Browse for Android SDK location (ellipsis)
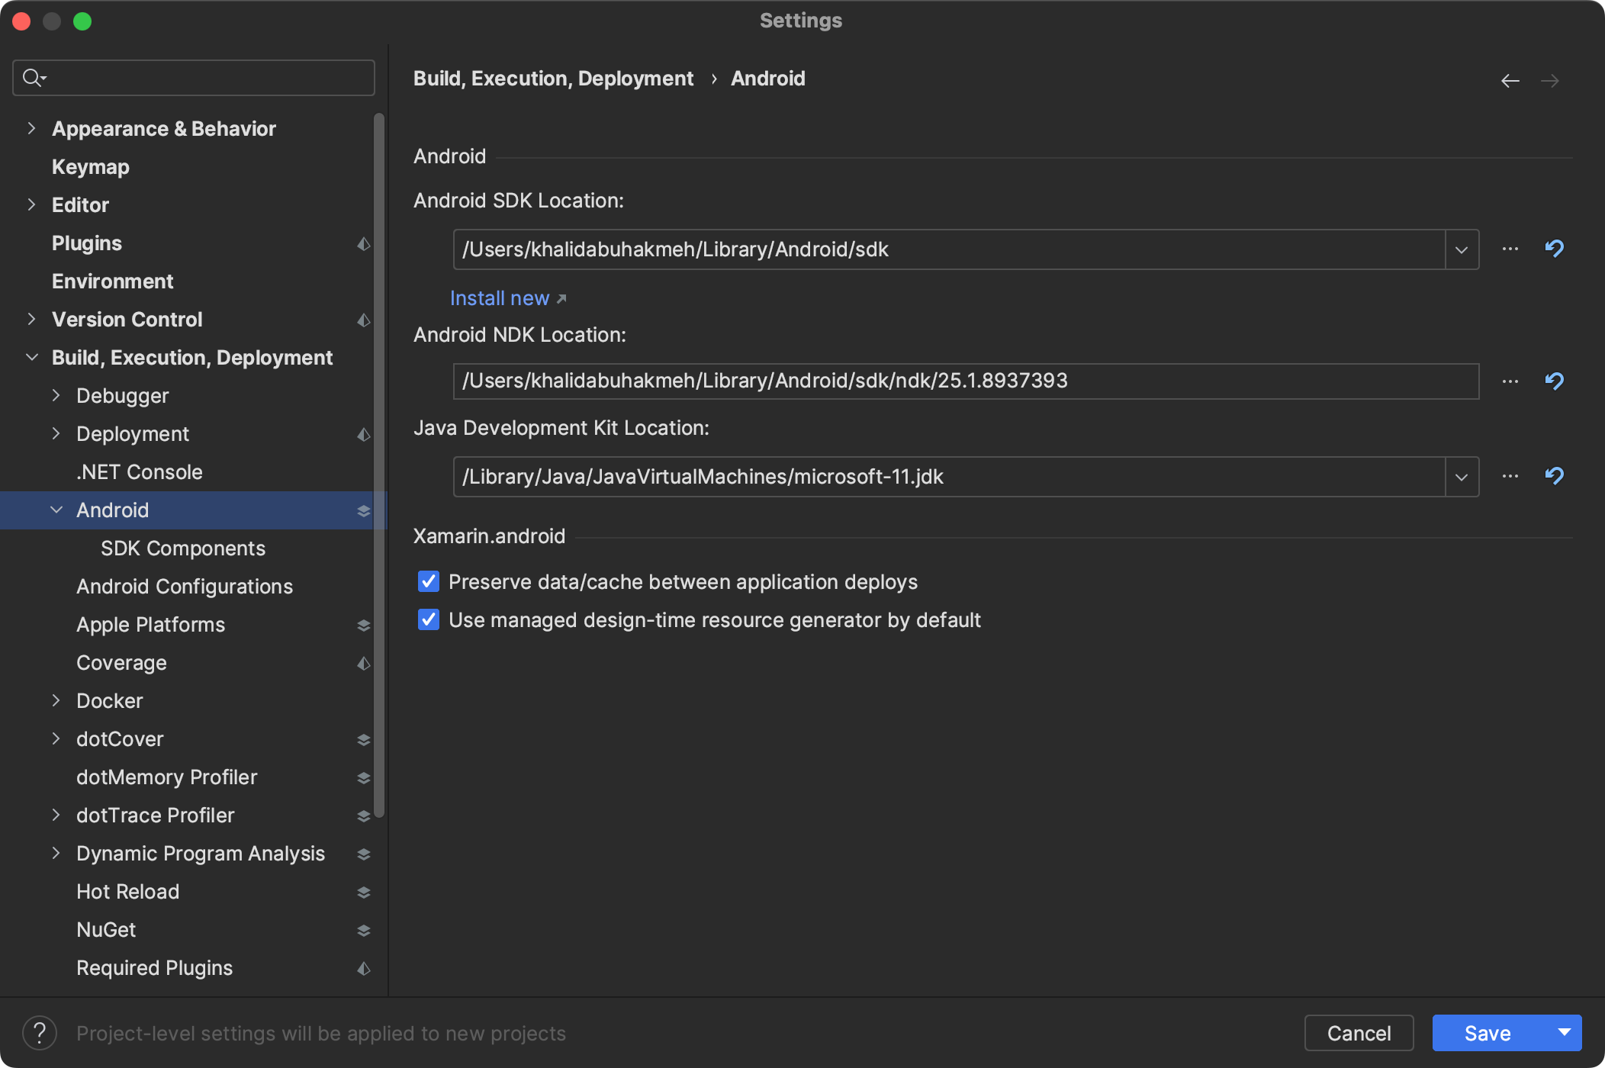Image resolution: width=1605 pixels, height=1068 pixels. (x=1510, y=249)
